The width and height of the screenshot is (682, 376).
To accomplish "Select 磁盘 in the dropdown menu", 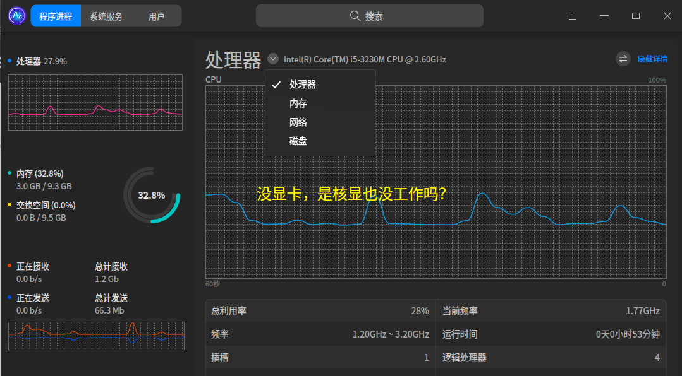I will (320, 141).
